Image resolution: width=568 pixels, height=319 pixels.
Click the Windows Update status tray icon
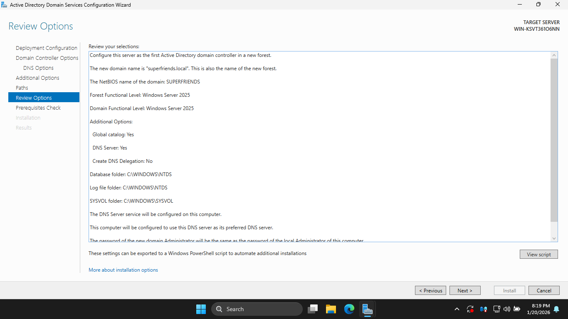point(470,309)
